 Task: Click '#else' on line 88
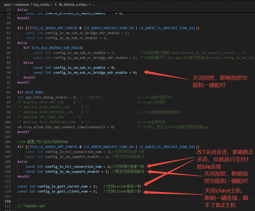point(28,63)
